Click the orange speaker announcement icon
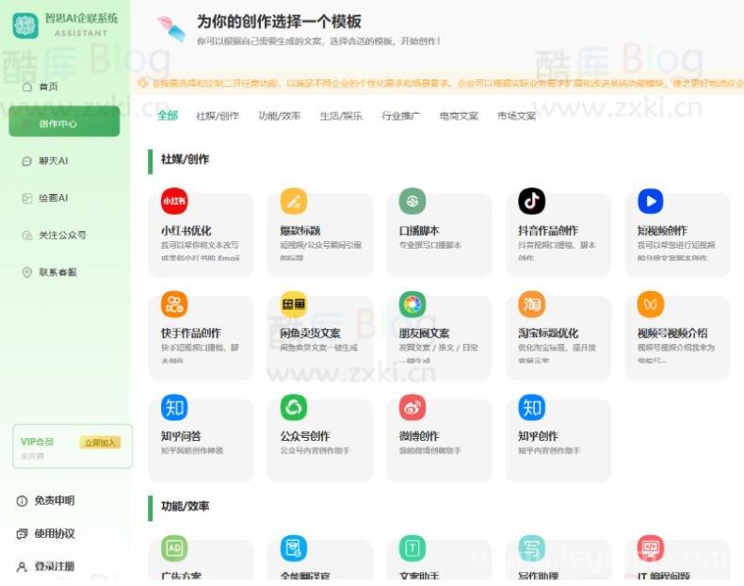The image size is (744, 586). click(143, 83)
